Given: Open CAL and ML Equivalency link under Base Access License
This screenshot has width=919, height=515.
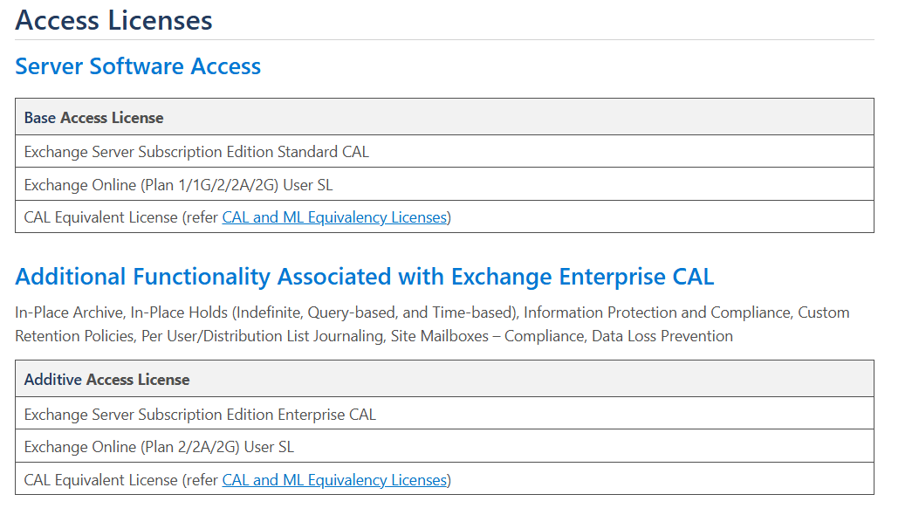Looking at the screenshot, I should click(334, 217).
